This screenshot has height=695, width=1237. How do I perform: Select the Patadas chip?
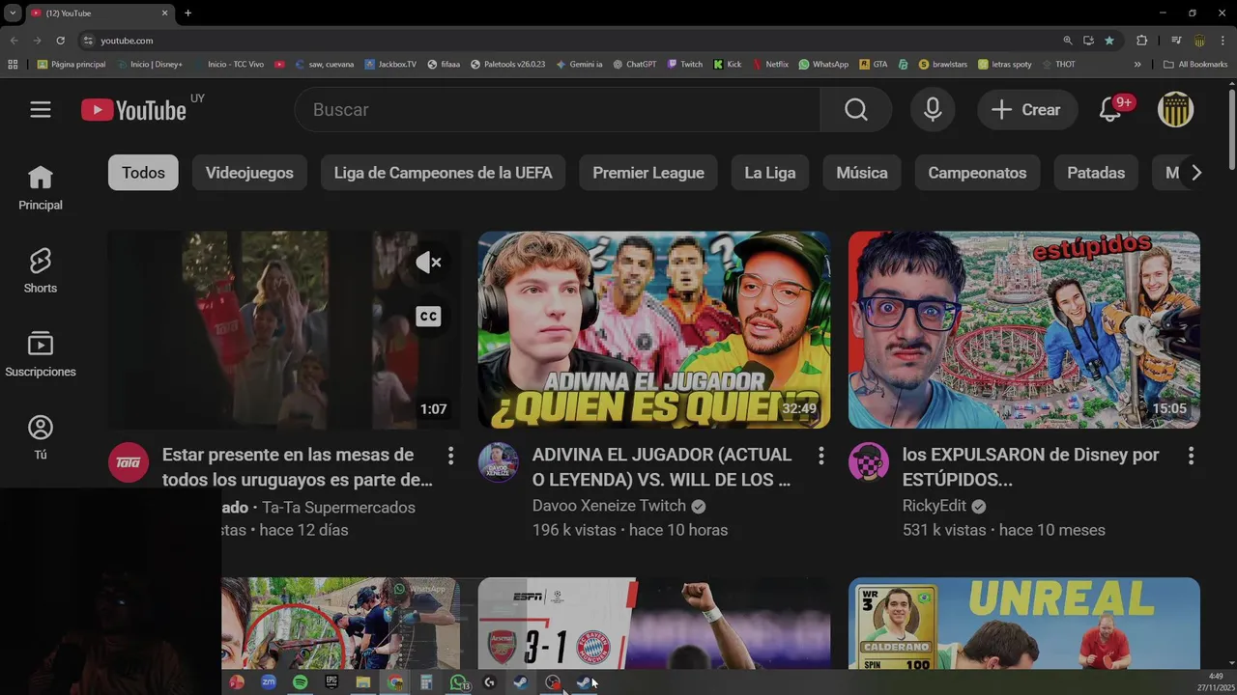click(x=1096, y=173)
